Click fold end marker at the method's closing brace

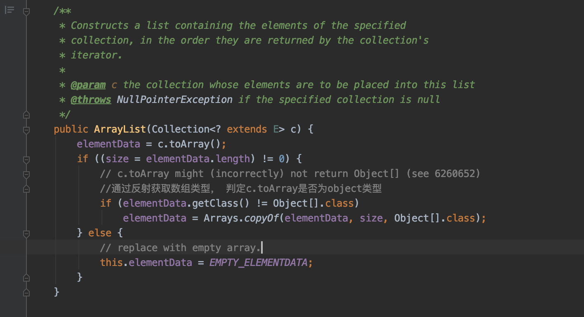[x=26, y=293]
